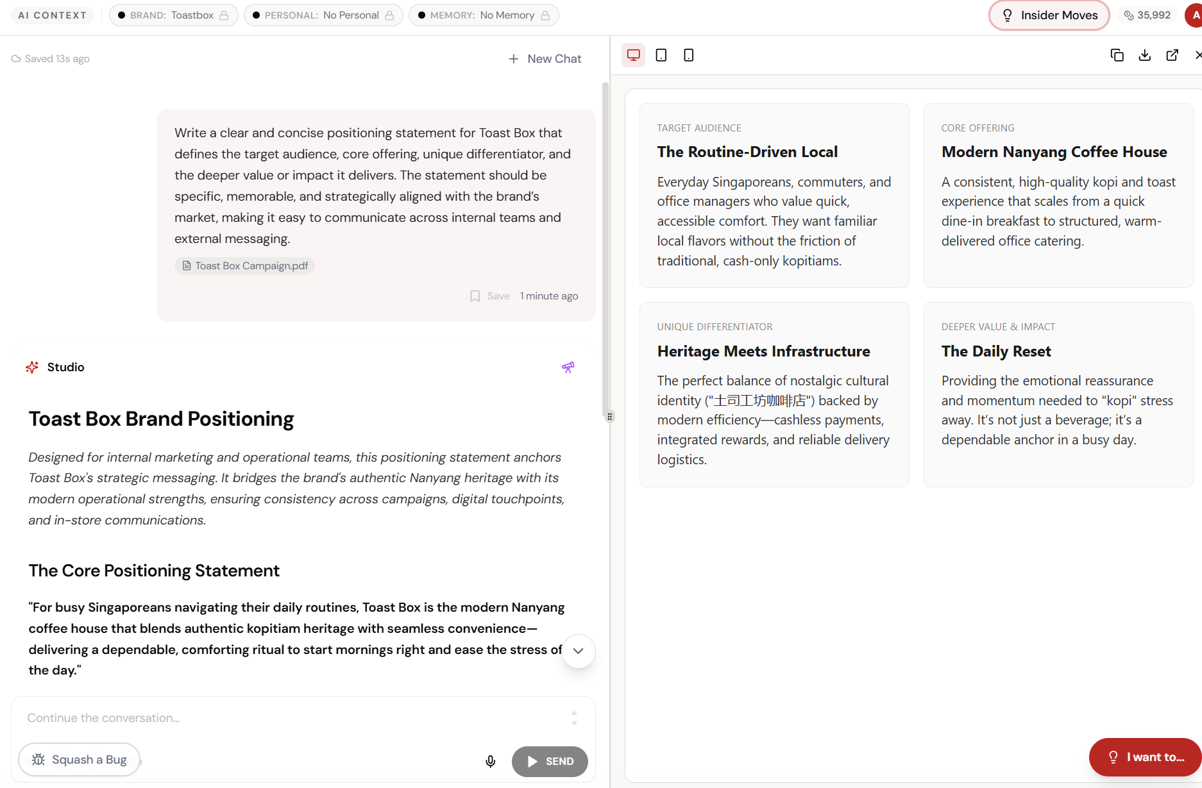Switch preview to mobile view

tap(688, 55)
